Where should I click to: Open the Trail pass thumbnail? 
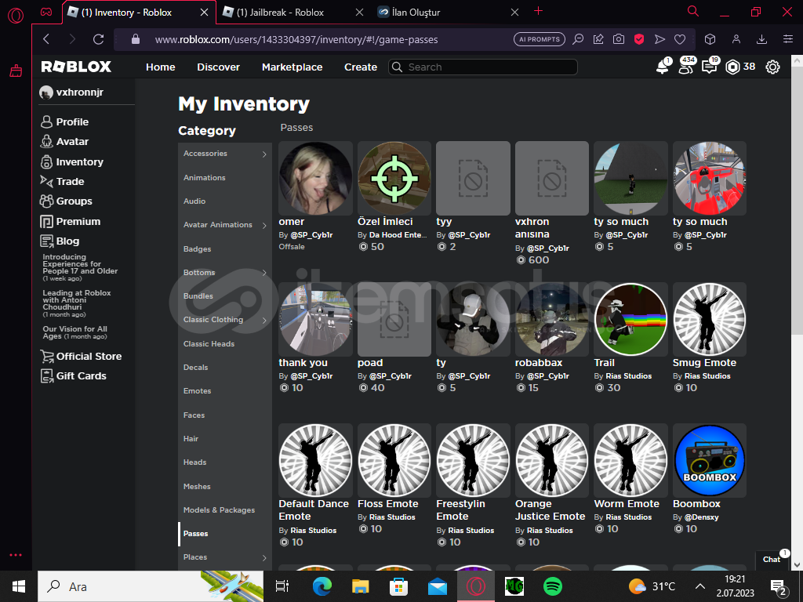tap(630, 320)
